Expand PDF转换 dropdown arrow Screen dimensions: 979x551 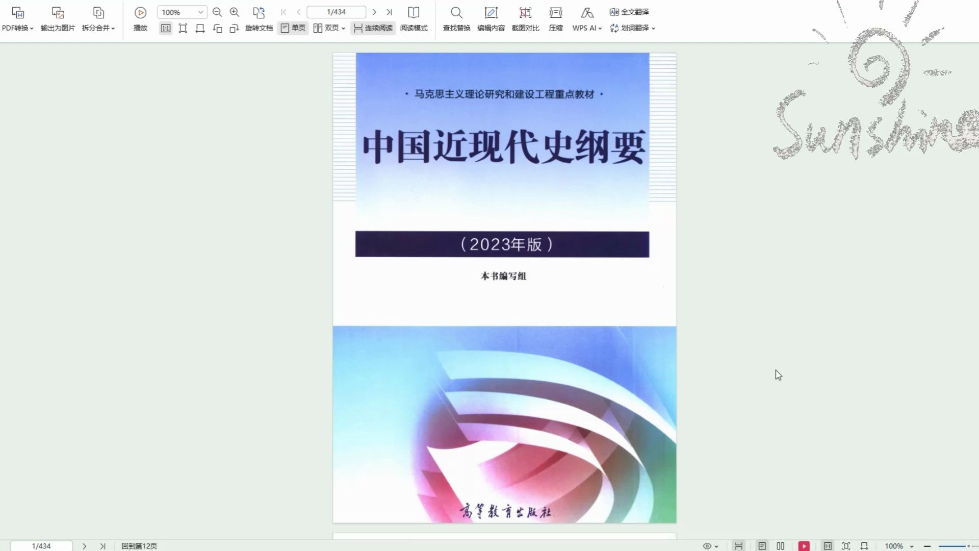point(32,29)
